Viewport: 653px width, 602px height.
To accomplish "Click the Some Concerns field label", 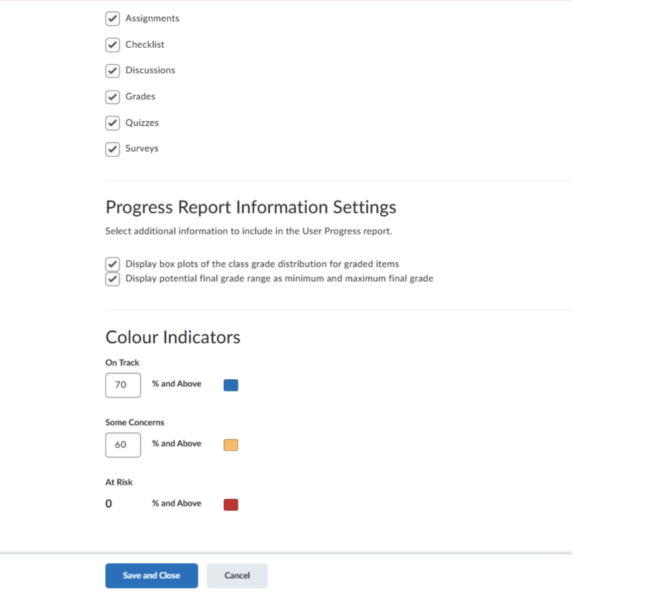I will (x=135, y=423).
